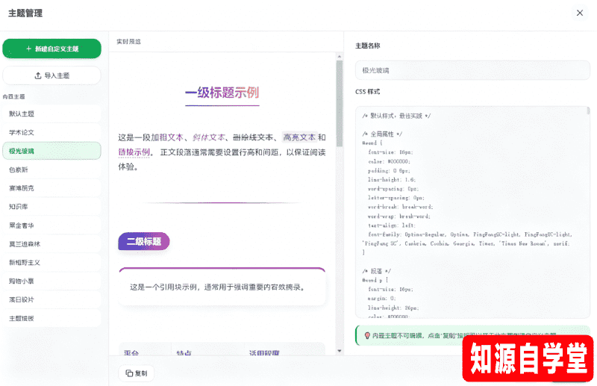Click the preview scrollbar down arrow
The image size is (597, 386).
coord(340,351)
